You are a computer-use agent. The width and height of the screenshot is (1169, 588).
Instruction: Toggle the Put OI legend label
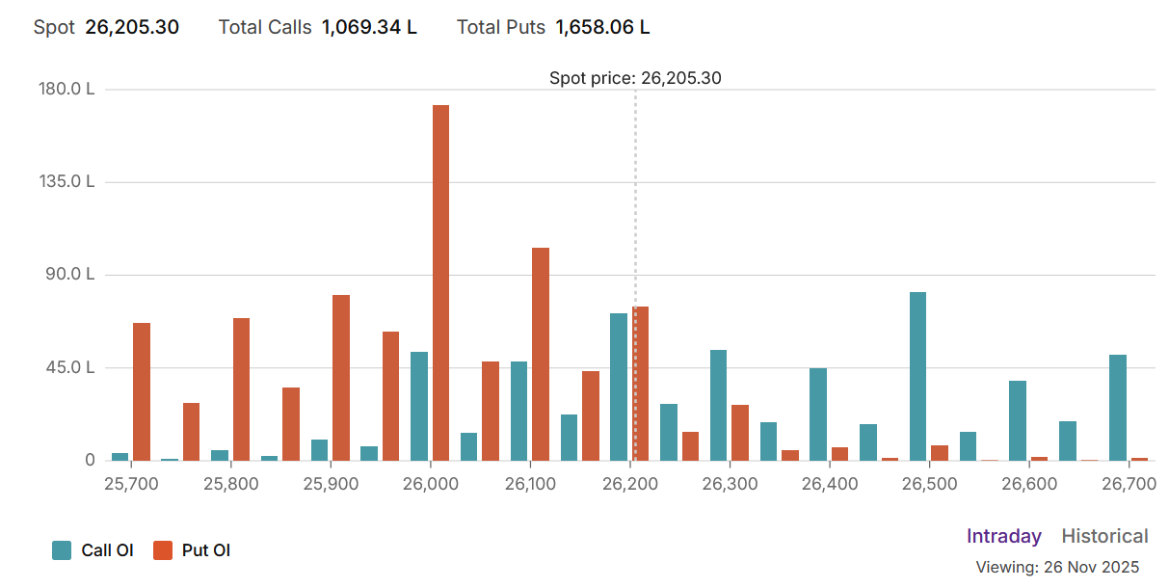pyautogui.click(x=205, y=550)
